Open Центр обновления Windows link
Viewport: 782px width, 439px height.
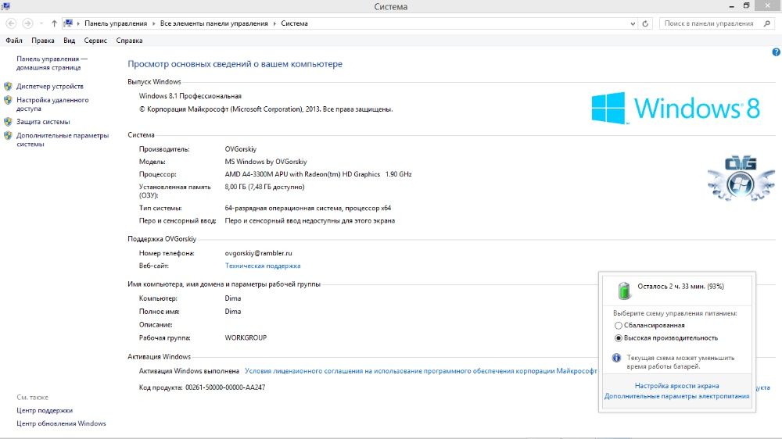61,423
